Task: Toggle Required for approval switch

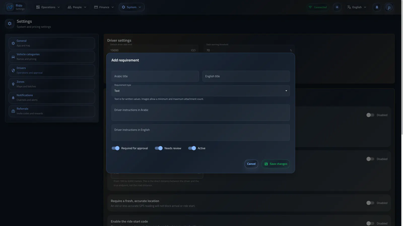Action: pyautogui.click(x=116, y=148)
